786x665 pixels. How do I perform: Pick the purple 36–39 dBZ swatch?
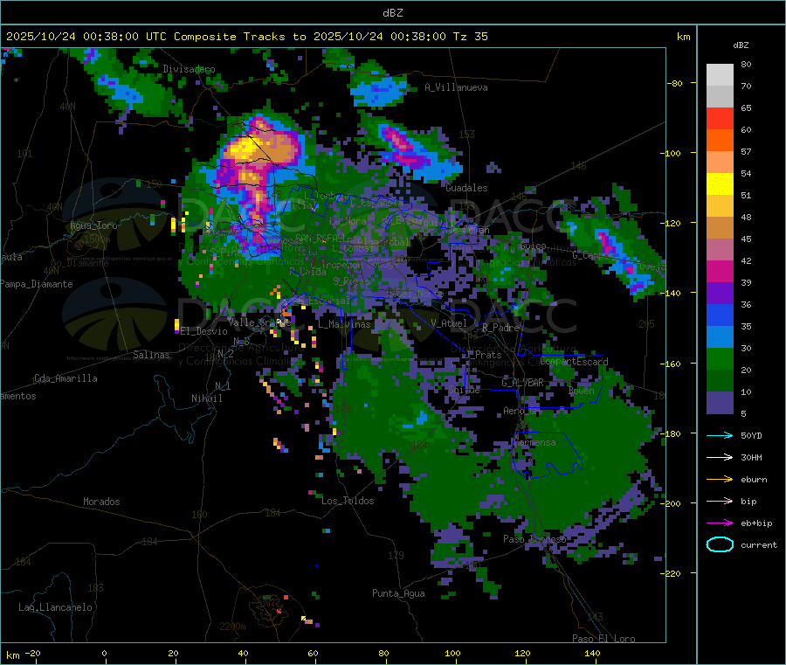[720, 294]
